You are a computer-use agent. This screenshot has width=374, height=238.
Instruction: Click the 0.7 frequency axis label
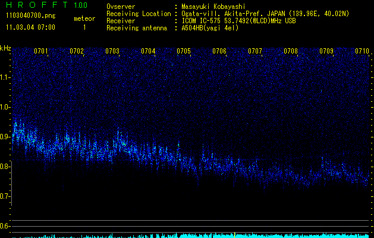pos(5,196)
